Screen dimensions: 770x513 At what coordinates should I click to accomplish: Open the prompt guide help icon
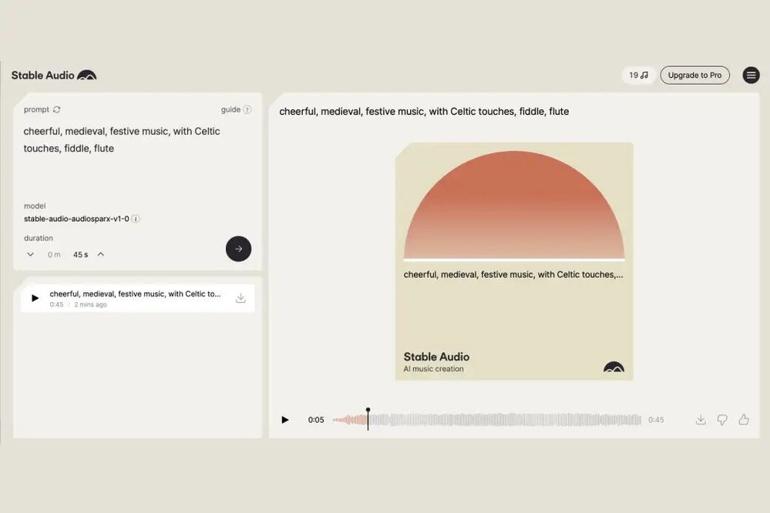click(x=247, y=109)
